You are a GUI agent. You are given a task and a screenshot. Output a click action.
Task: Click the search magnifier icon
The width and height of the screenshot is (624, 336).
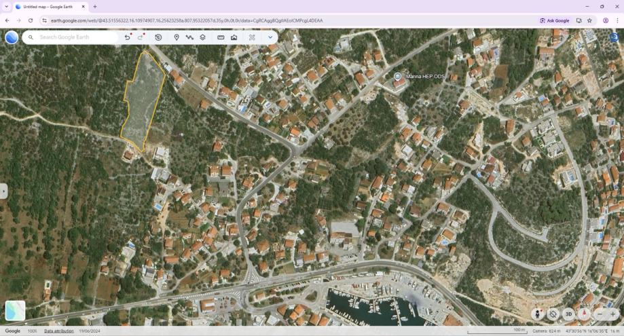[31, 37]
